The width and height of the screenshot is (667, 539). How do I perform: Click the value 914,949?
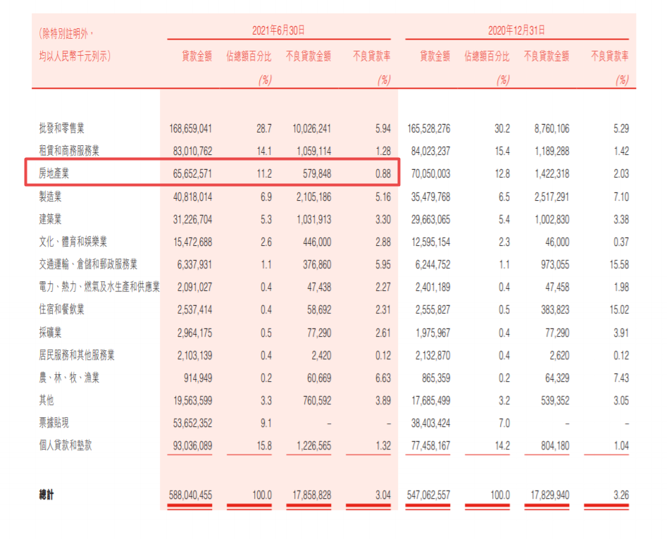(x=198, y=378)
